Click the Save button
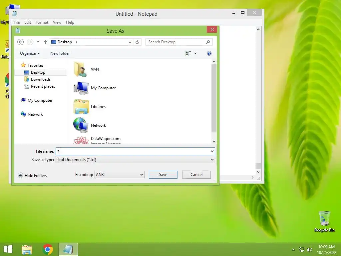 163,175
